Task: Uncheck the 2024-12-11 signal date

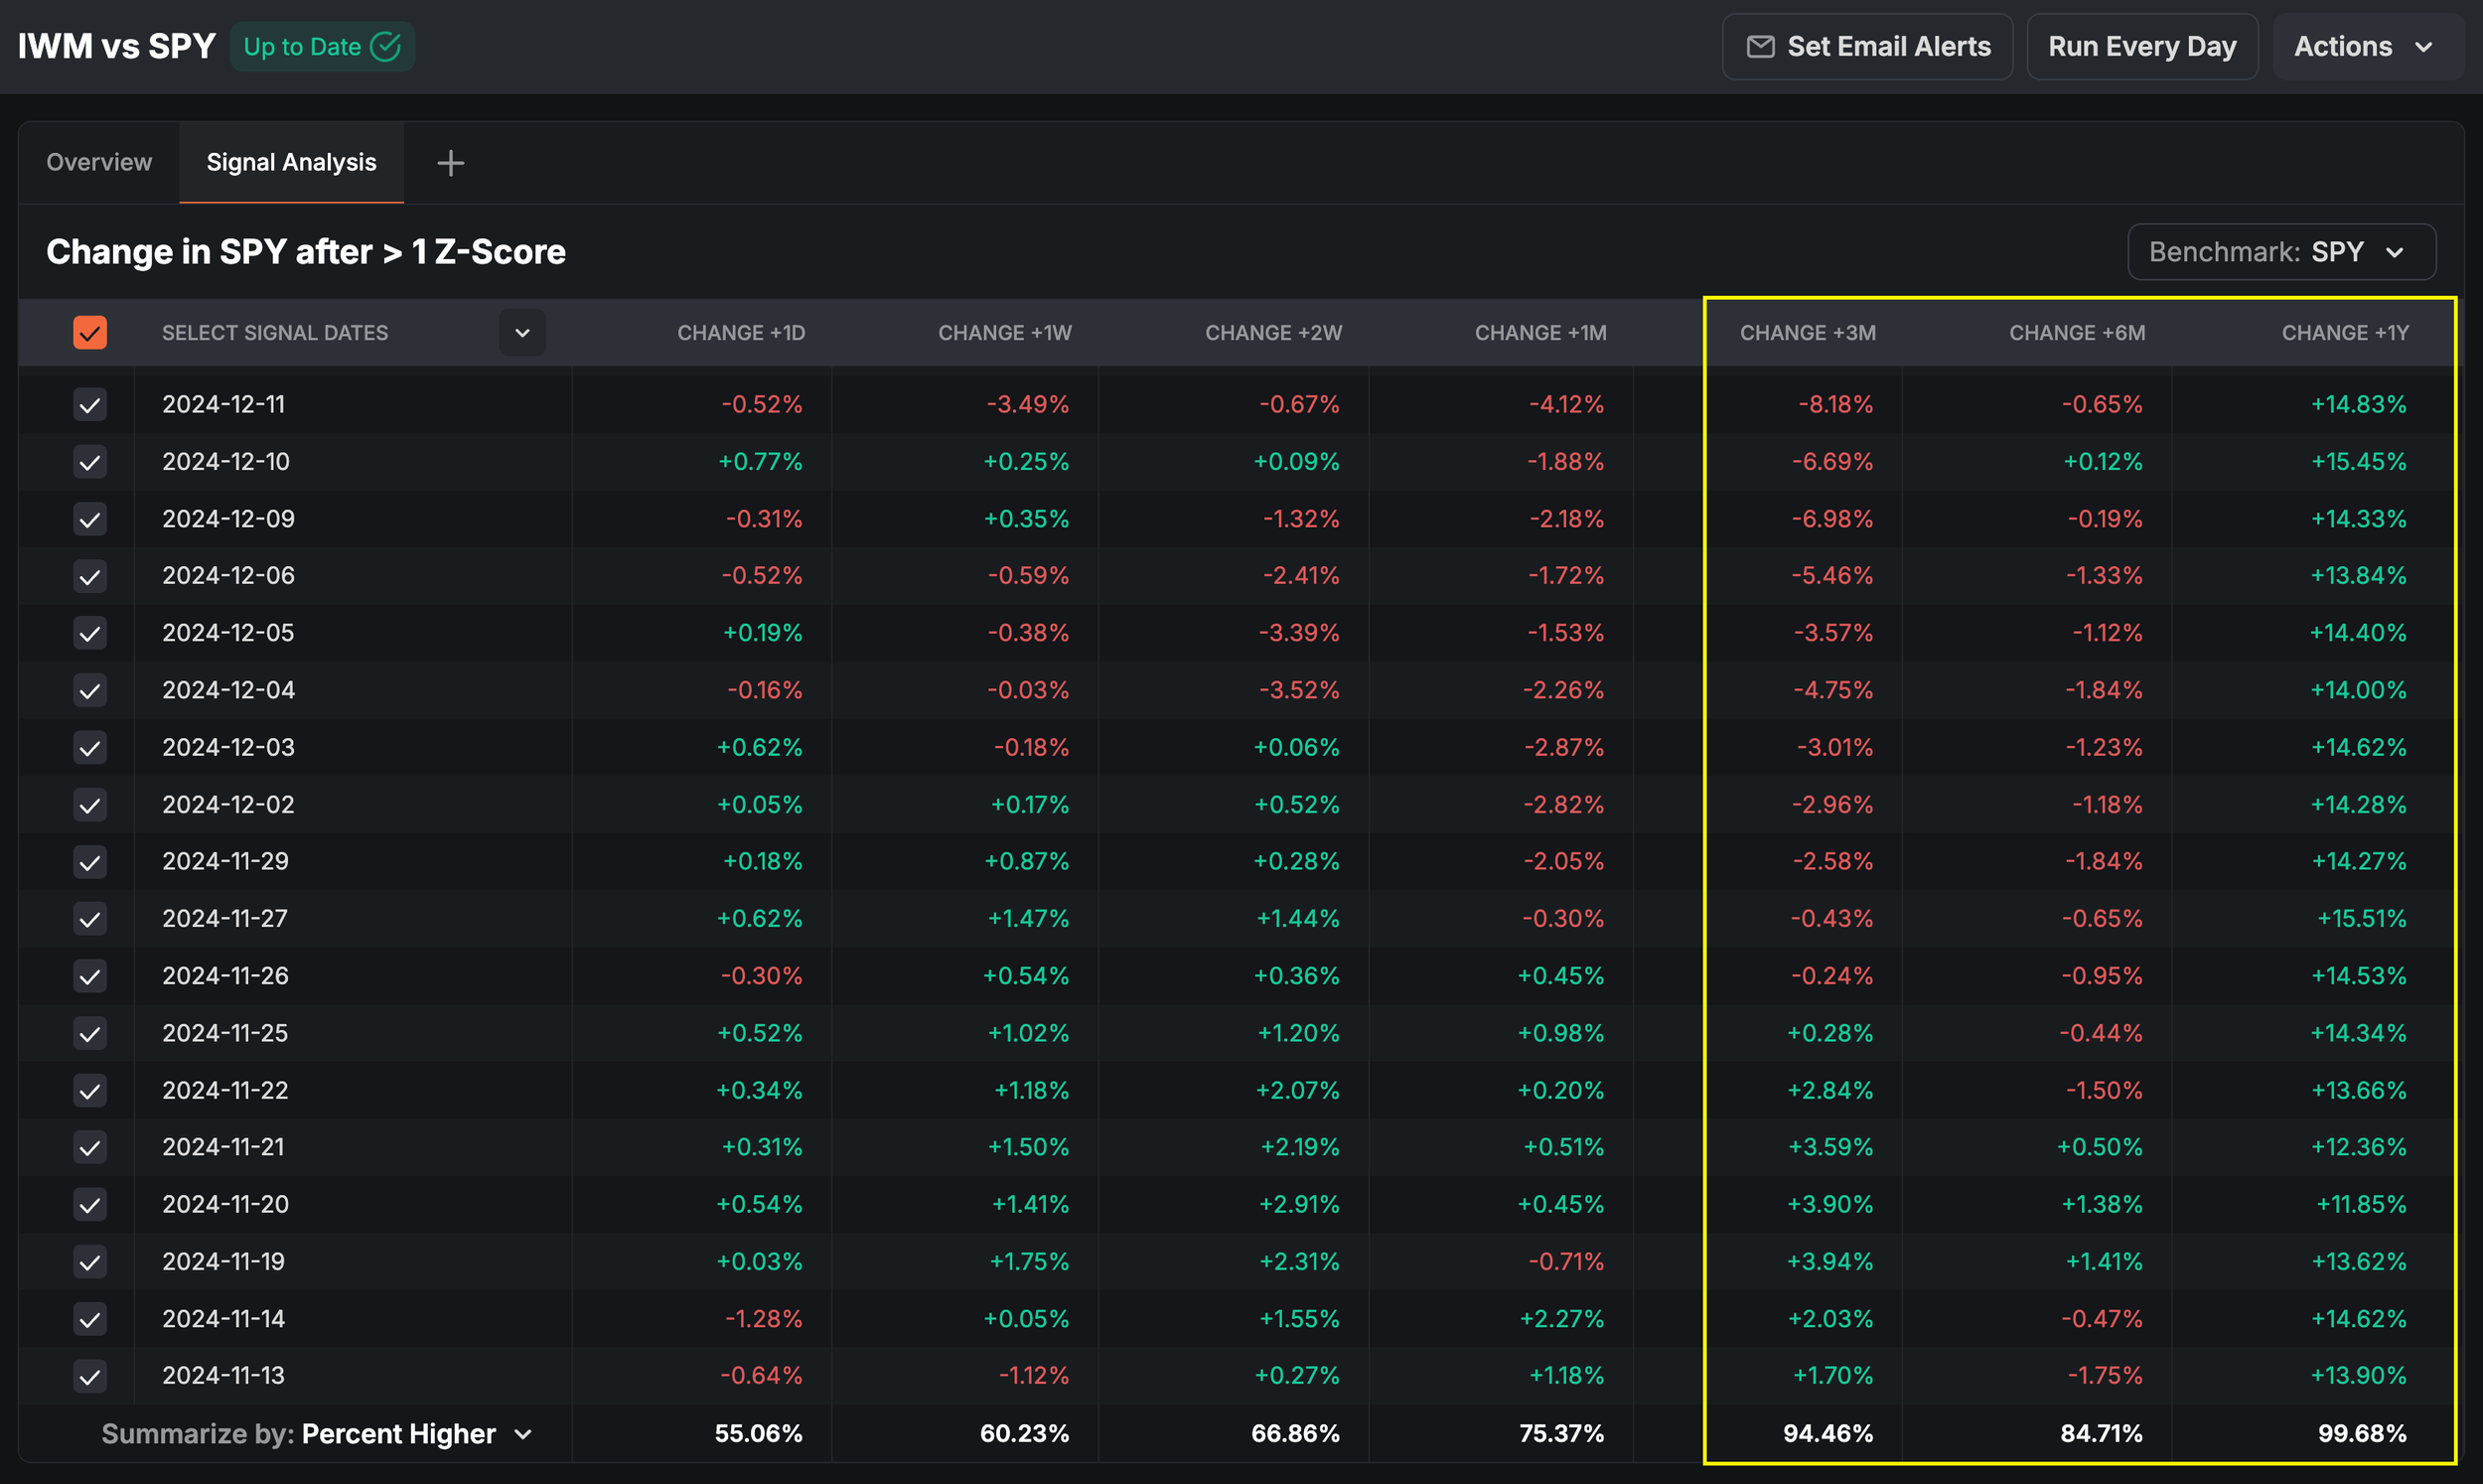Action: tap(90, 405)
